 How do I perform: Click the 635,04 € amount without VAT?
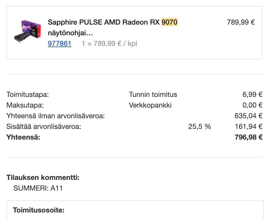coord(249,116)
